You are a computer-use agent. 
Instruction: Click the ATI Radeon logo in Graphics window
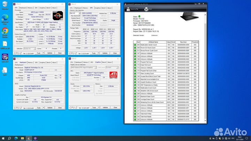[113, 75]
